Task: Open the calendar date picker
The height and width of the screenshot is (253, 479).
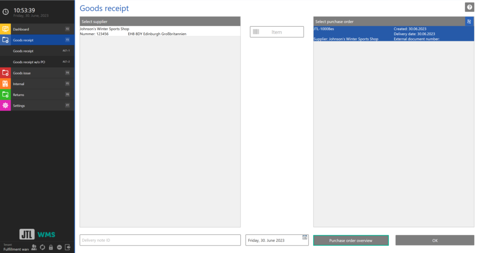Action: 305,238
